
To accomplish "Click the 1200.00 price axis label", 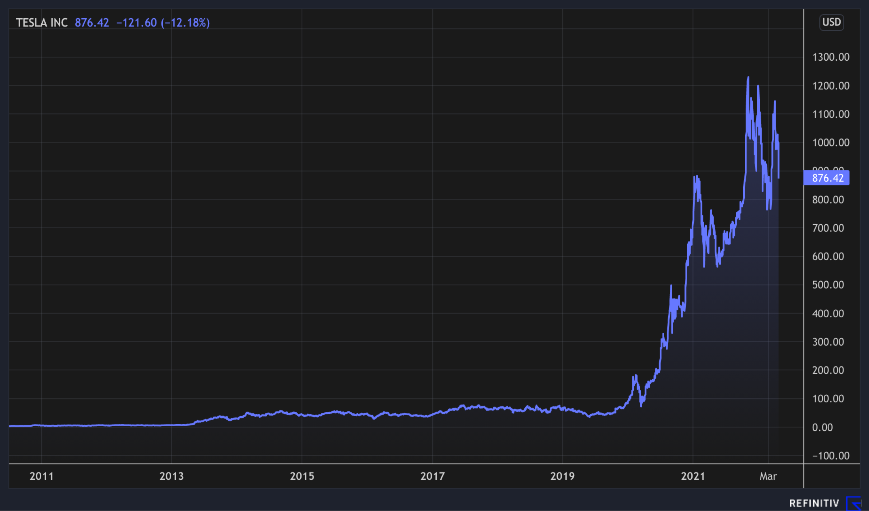I will point(831,86).
